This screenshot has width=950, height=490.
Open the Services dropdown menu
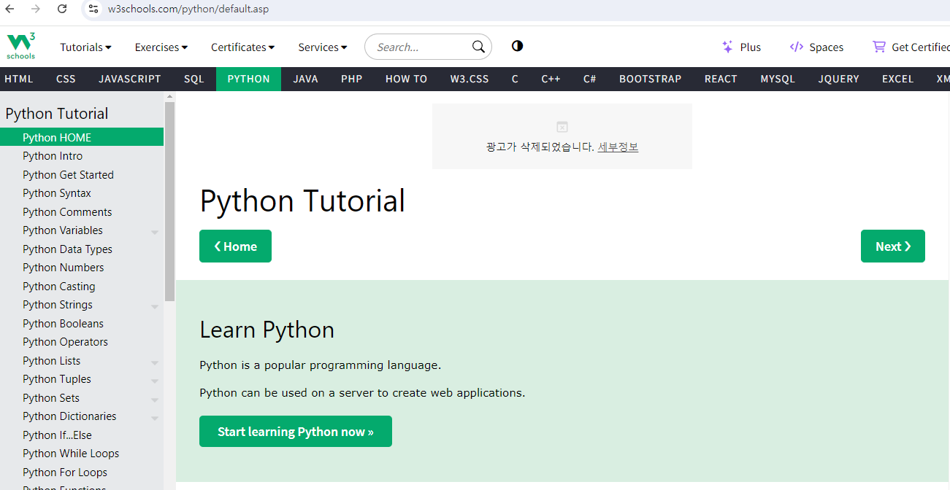(323, 47)
